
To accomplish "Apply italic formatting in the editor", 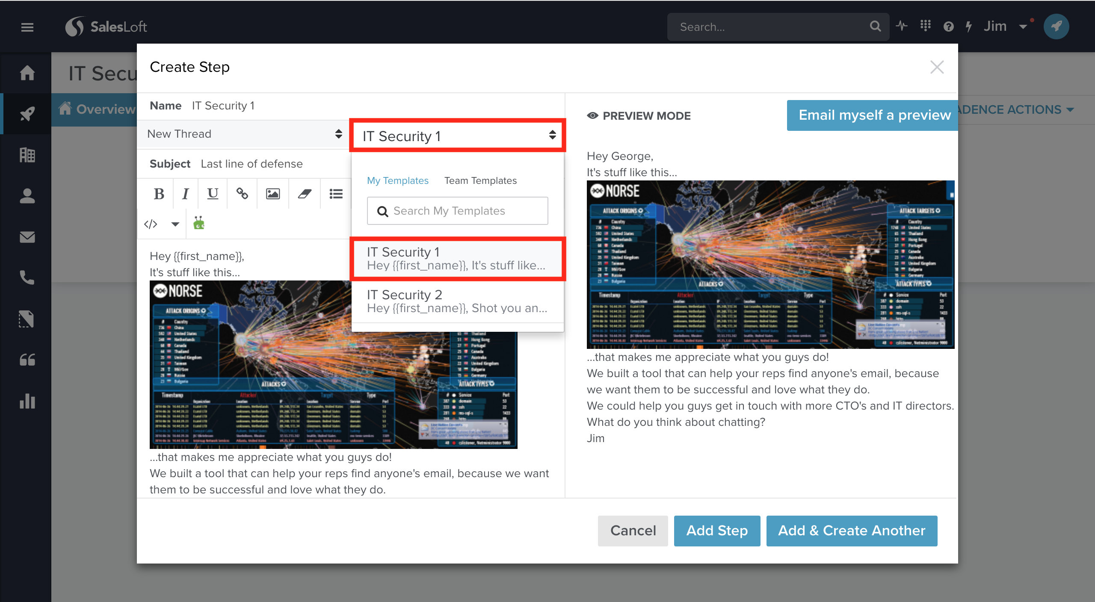I will tap(185, 194).
